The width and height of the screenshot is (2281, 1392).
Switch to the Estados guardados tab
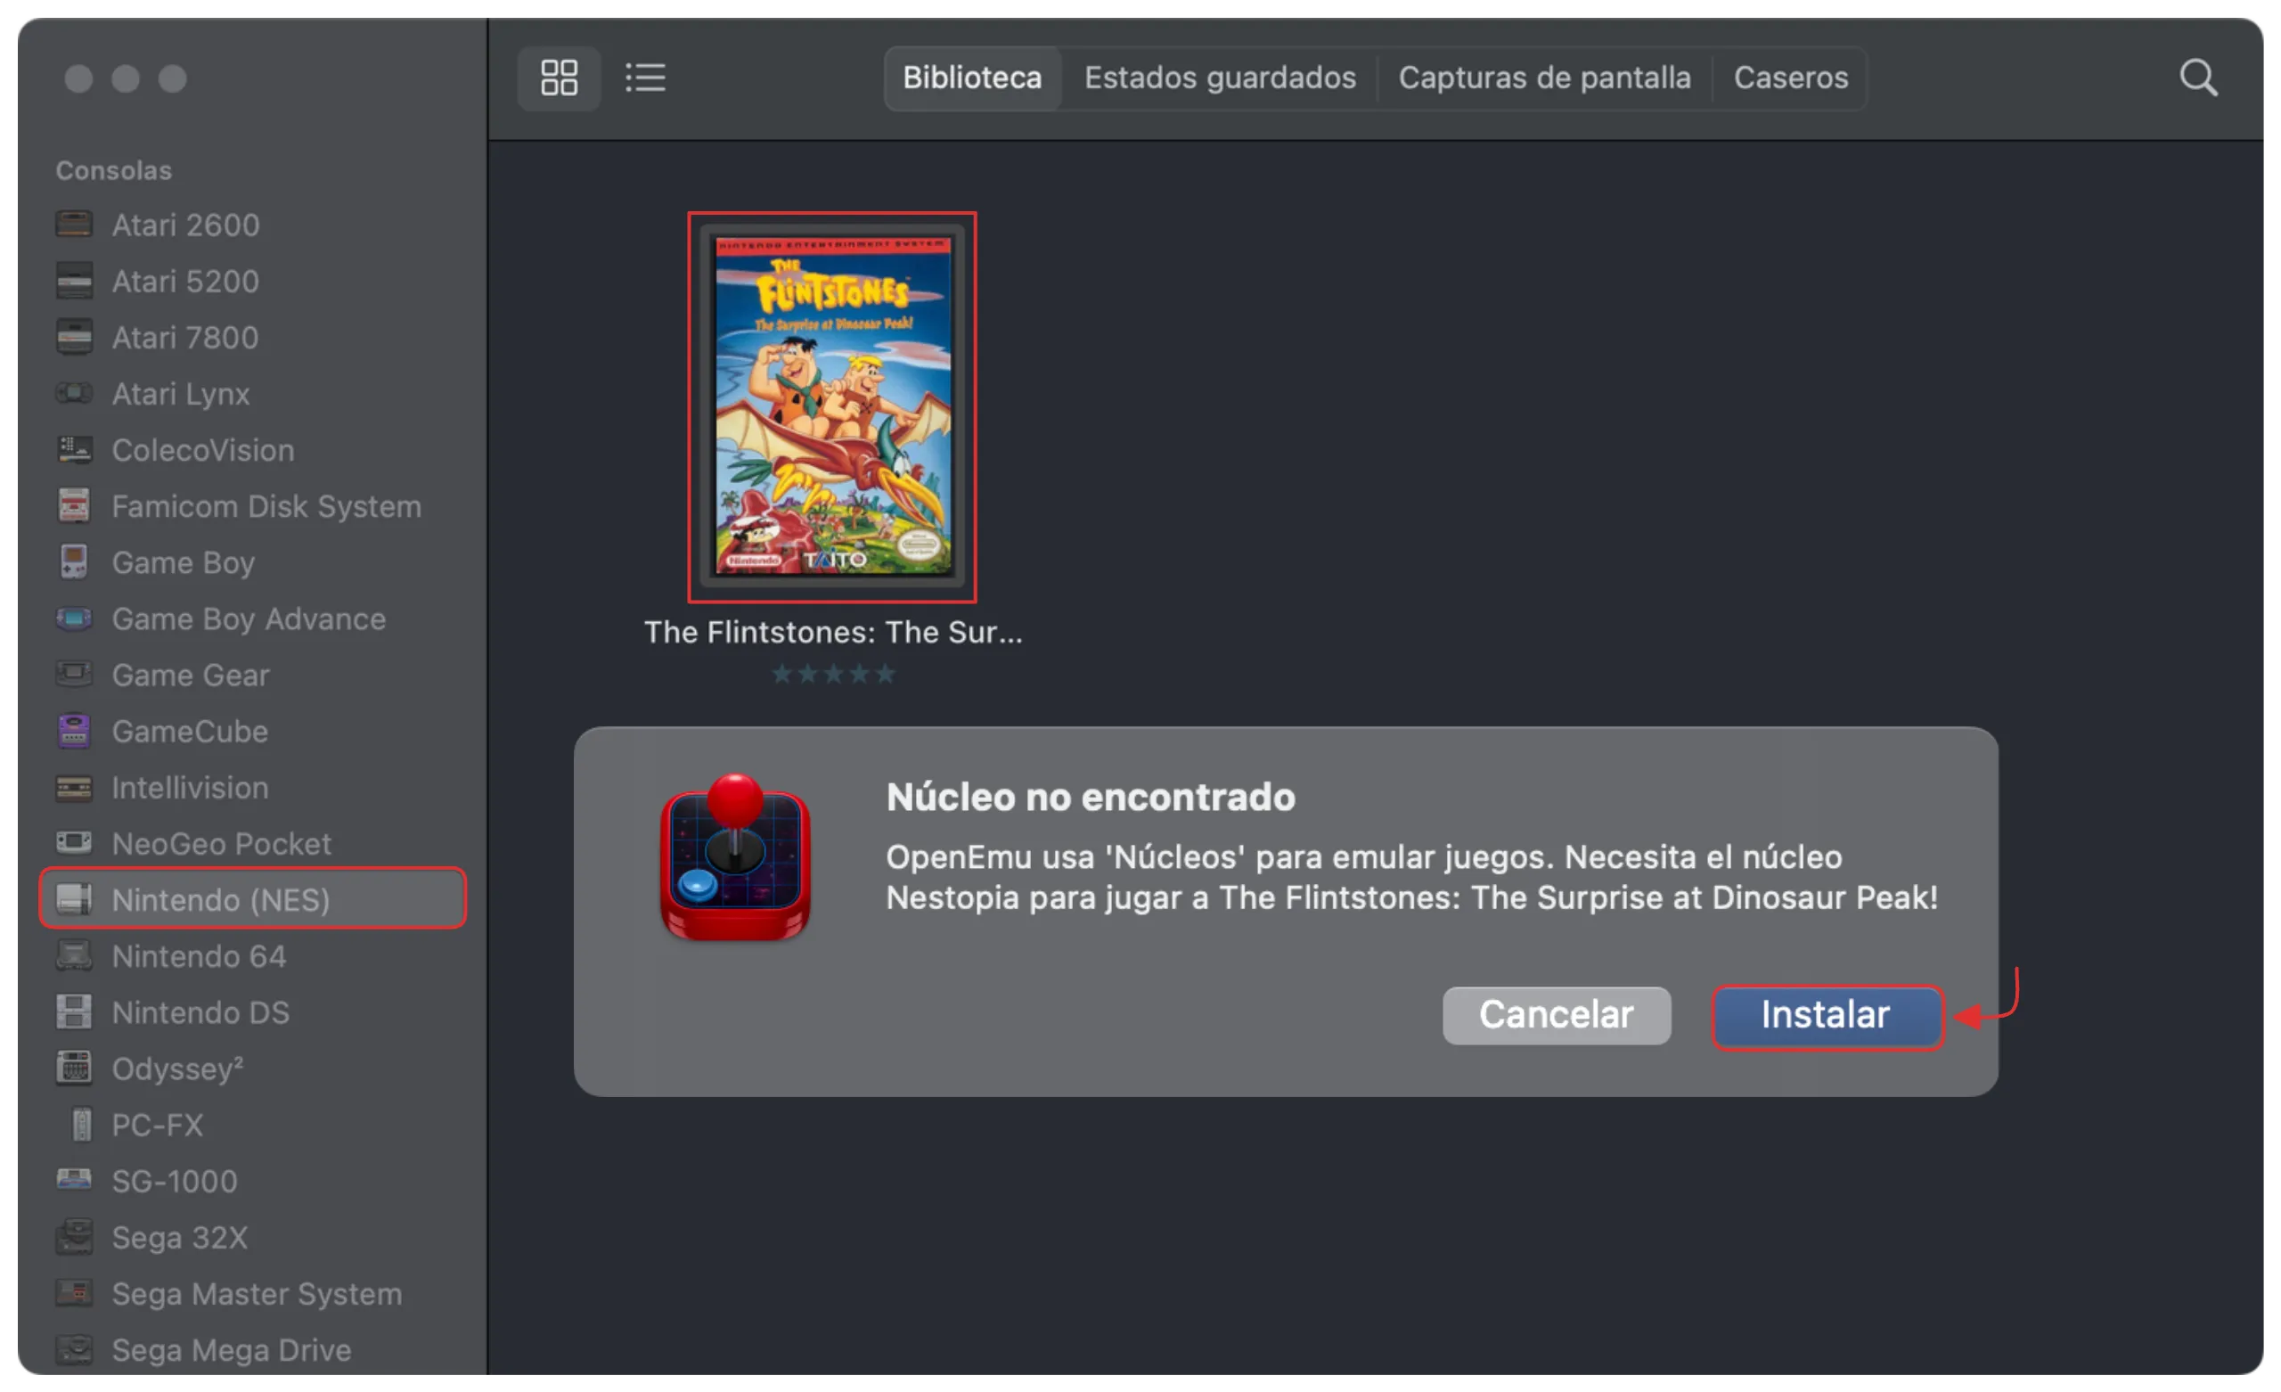1219,78
